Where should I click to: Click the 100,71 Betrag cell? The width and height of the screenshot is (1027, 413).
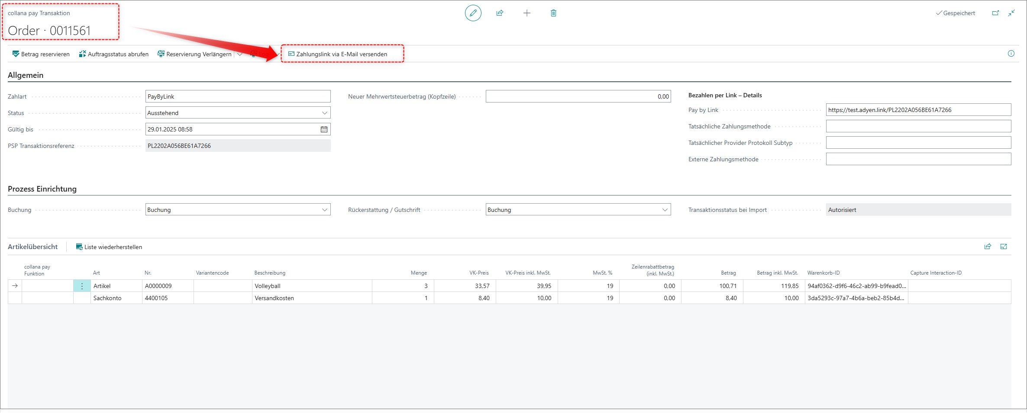(712, 286)
